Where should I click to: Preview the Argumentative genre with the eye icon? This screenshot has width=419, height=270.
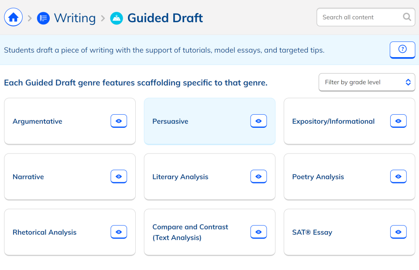119,121
